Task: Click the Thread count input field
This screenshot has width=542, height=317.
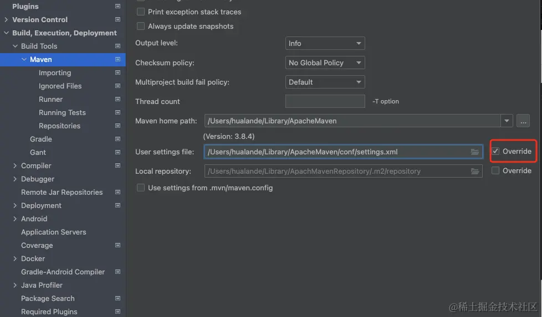Action: 325,101
